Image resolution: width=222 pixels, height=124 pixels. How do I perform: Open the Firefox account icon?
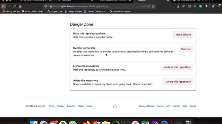click(195, 6)
